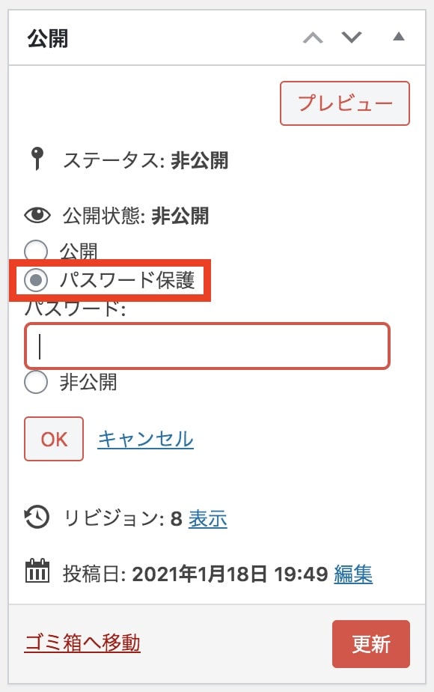Select the 非公開 radio button

tap(36, 382)
